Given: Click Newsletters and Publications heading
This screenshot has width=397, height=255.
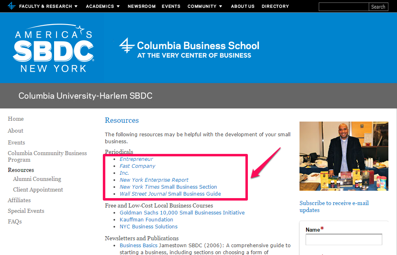Looking at the screenshot, I should tap(142, 238).
